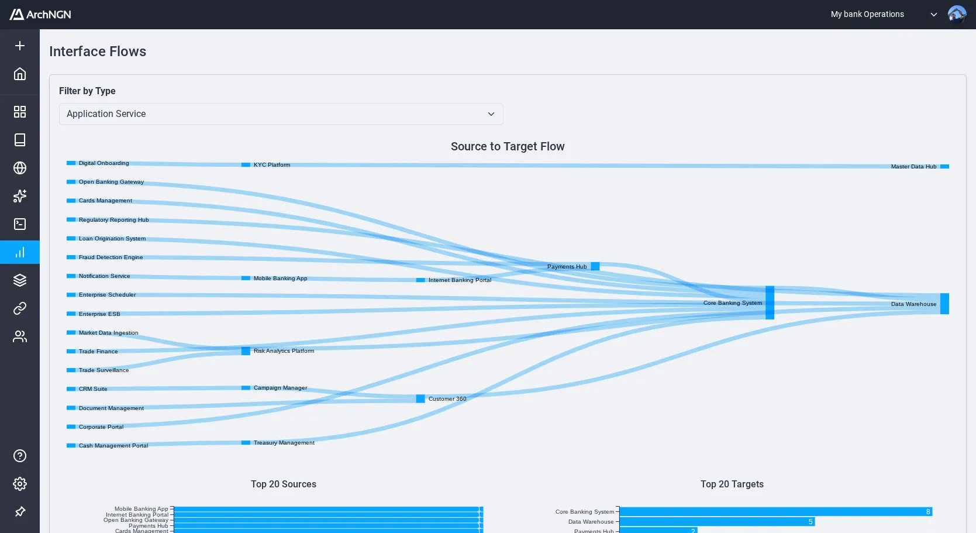Open the help question-mark icon
This screenshot has width=976, height=533.
(20, 456)
